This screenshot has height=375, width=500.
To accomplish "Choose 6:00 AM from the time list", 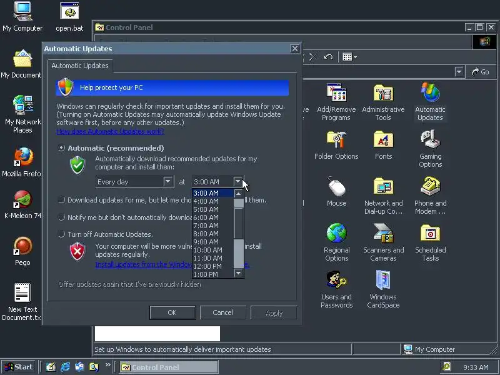I will pyautogui.click(x=213, y=217).
